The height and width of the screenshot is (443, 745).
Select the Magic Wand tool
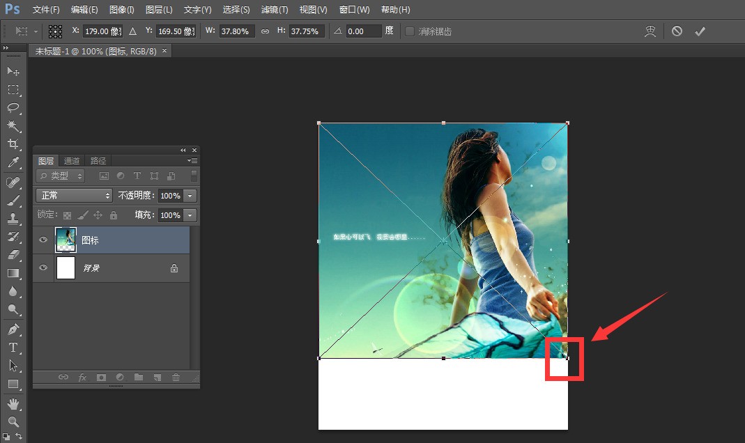point(13,126)
